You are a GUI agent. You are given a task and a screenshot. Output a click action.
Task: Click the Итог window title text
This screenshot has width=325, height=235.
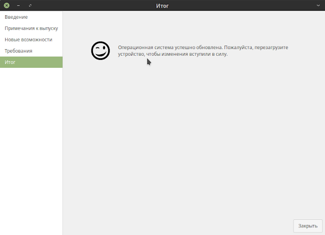[162, 6]
